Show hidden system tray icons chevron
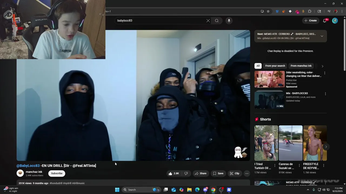 308,190
